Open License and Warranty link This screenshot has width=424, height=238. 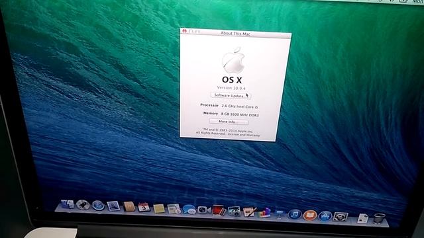point(244,134)
